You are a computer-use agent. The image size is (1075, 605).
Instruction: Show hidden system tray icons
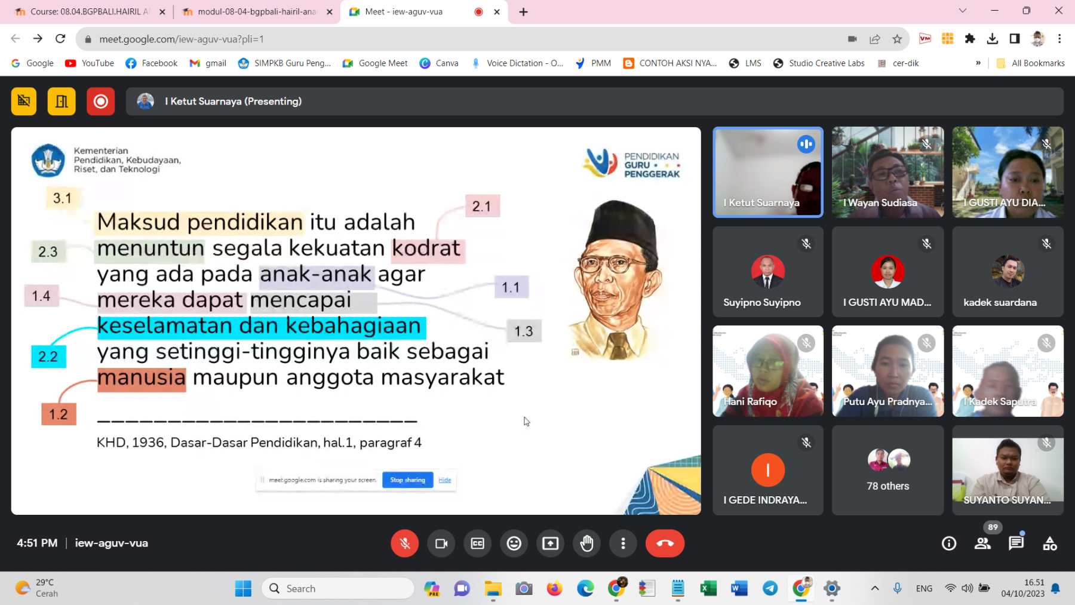(x=875, y=588)
